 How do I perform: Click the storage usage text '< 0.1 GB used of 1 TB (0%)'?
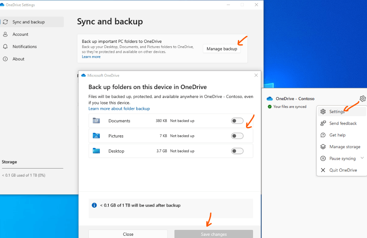tap(24, 175)
